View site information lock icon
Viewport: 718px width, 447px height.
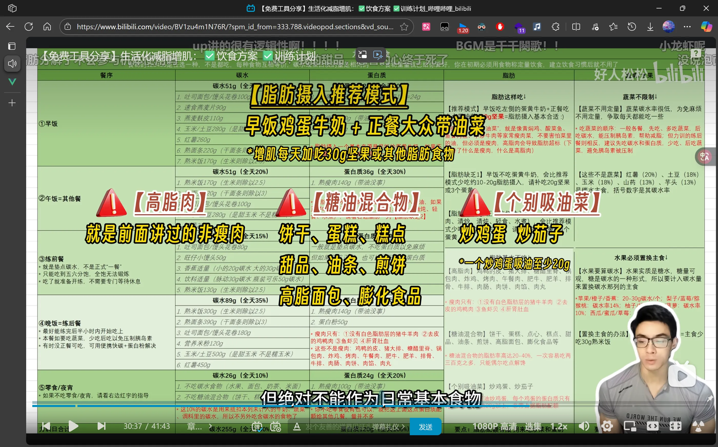68,27
